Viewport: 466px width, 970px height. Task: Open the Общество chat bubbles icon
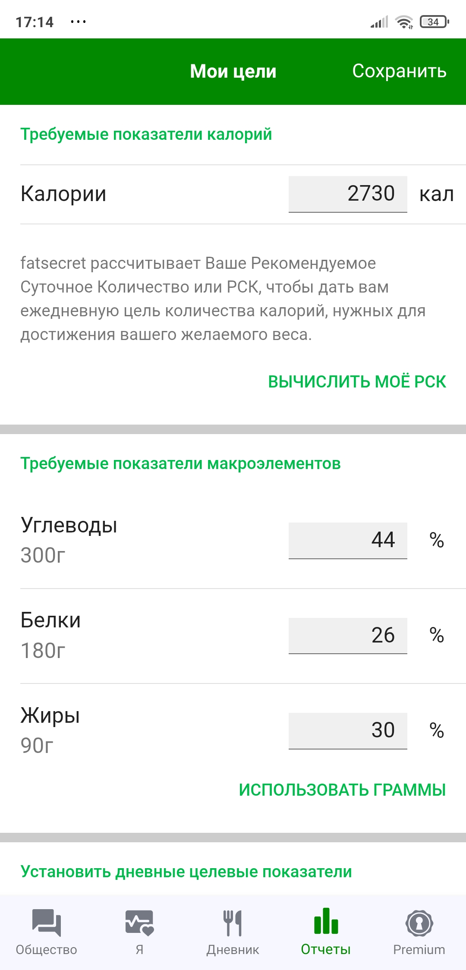(47, 923)
